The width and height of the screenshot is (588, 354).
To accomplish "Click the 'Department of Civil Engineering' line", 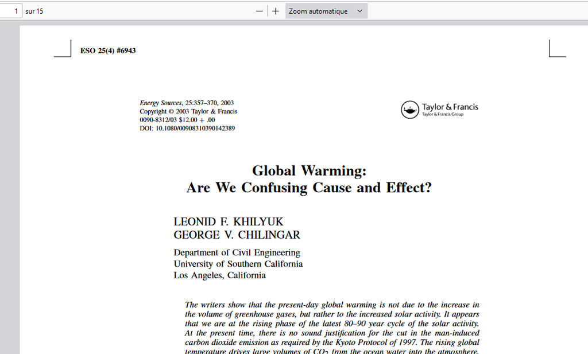I will coord(237,252).
